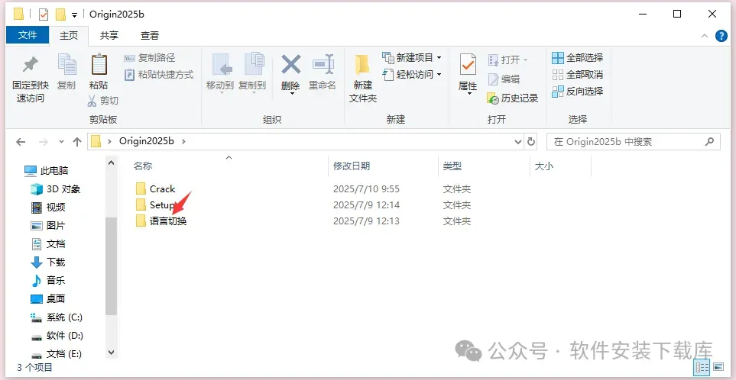Viewport: 736px width, 380px height.
Task: Switch to the 主页 ribbon tab
Action: coord(69,36)
